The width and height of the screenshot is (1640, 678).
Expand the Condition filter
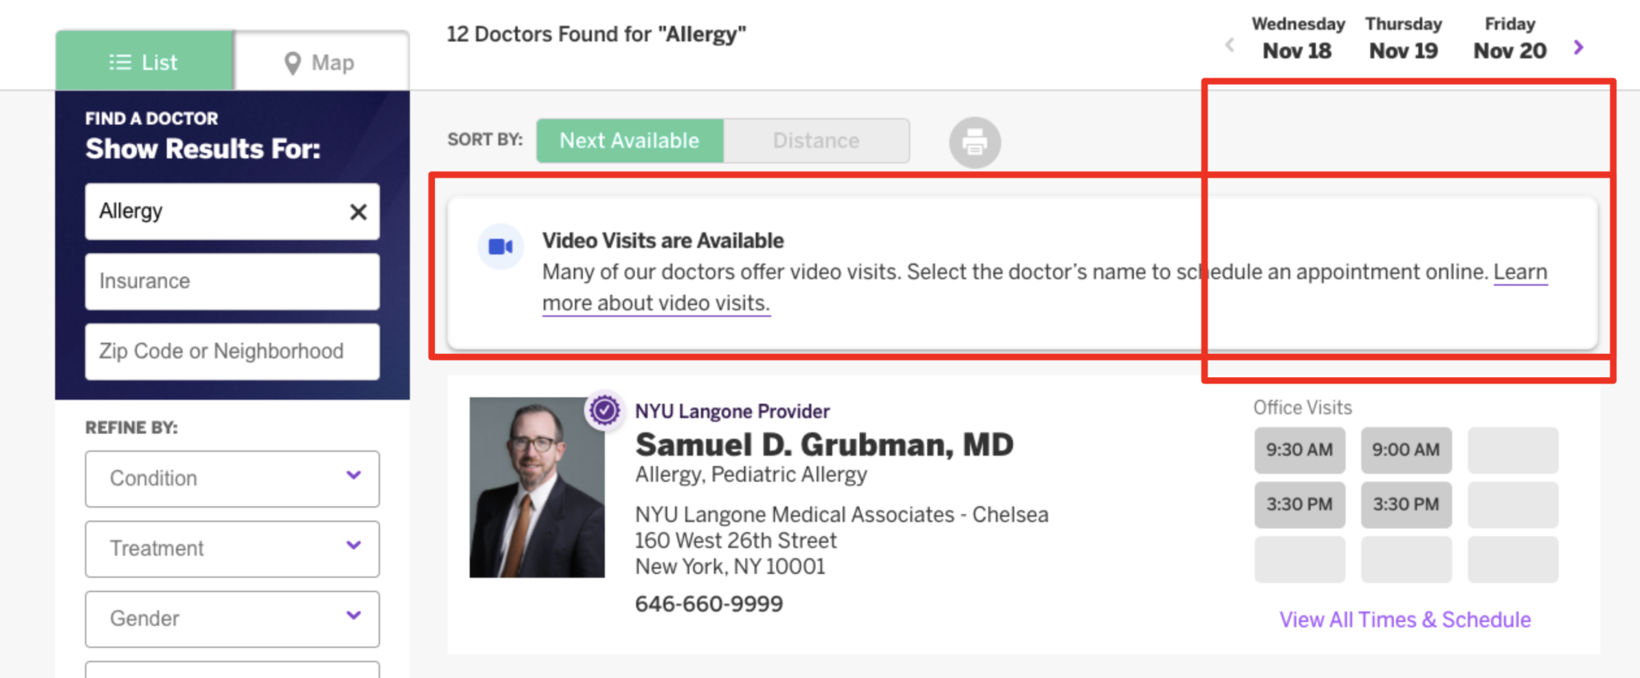click(231, 479)
